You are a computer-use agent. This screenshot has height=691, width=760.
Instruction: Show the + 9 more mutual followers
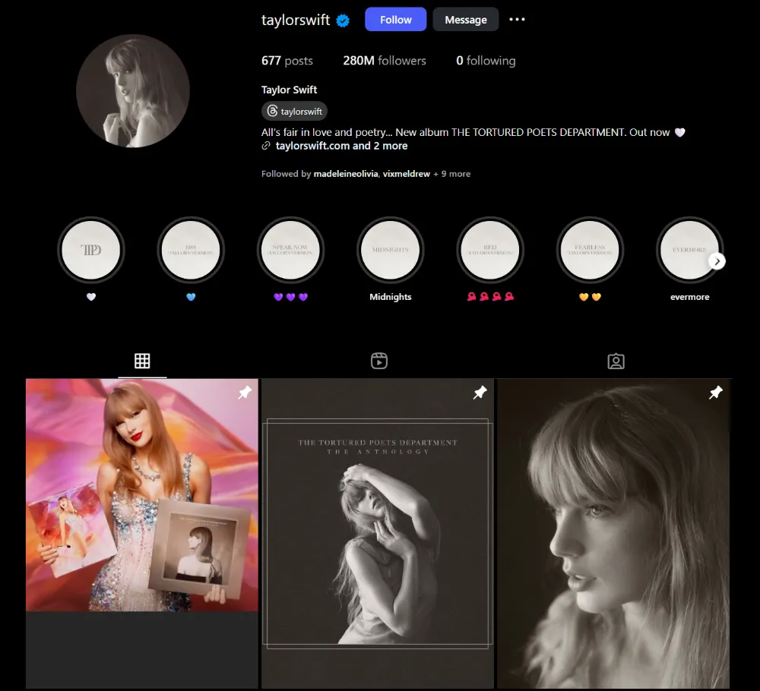[451, 174]
